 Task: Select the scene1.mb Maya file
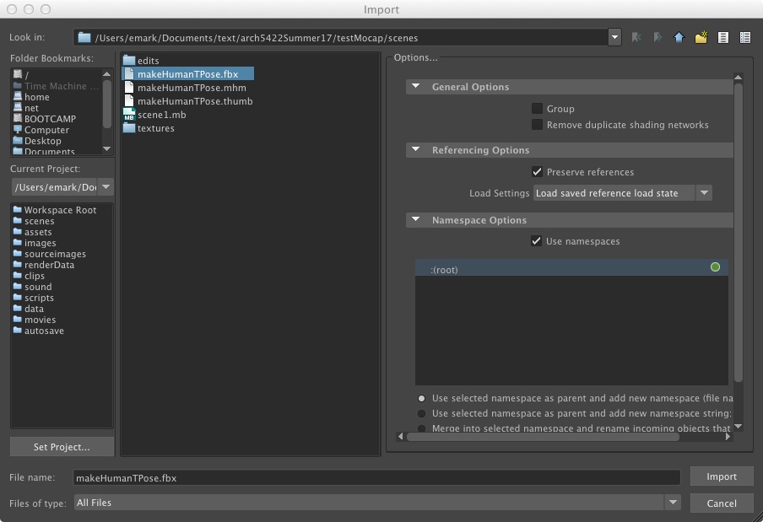tap(157, 115)
